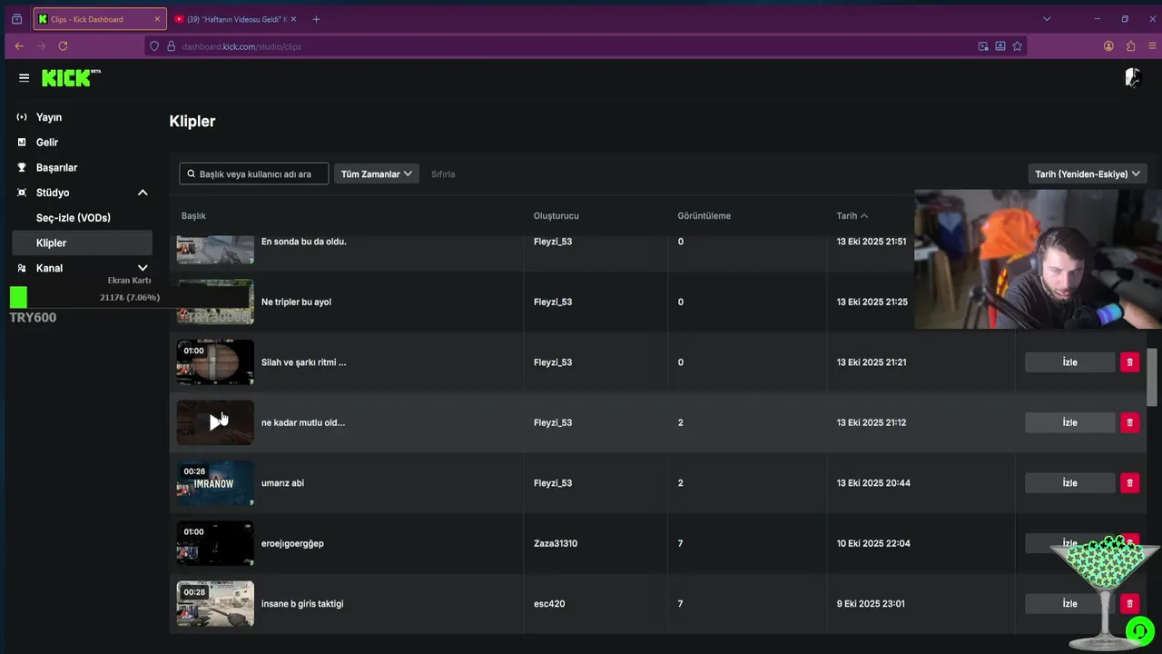Collapse the Stüdyo sidebar section

143,193
